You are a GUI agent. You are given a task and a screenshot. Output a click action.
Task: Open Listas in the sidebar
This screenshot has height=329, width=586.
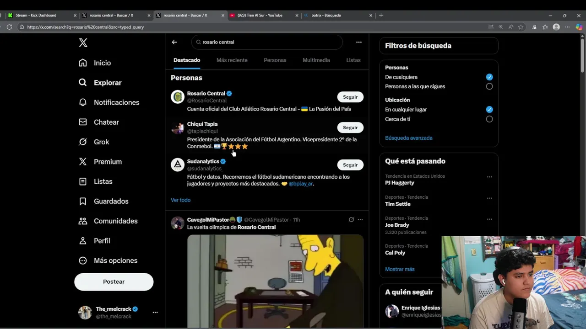(95, 181)
